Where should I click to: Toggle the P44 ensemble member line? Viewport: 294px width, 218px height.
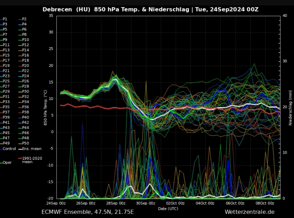tap(25, 127)
